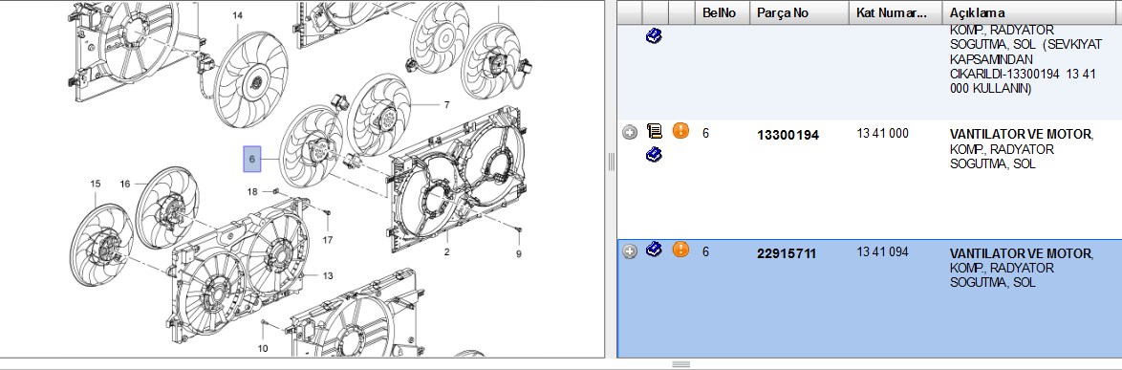1122x370 pixels.
Task: Select callout number 17 in the diagram
Action: click(327, 240)
